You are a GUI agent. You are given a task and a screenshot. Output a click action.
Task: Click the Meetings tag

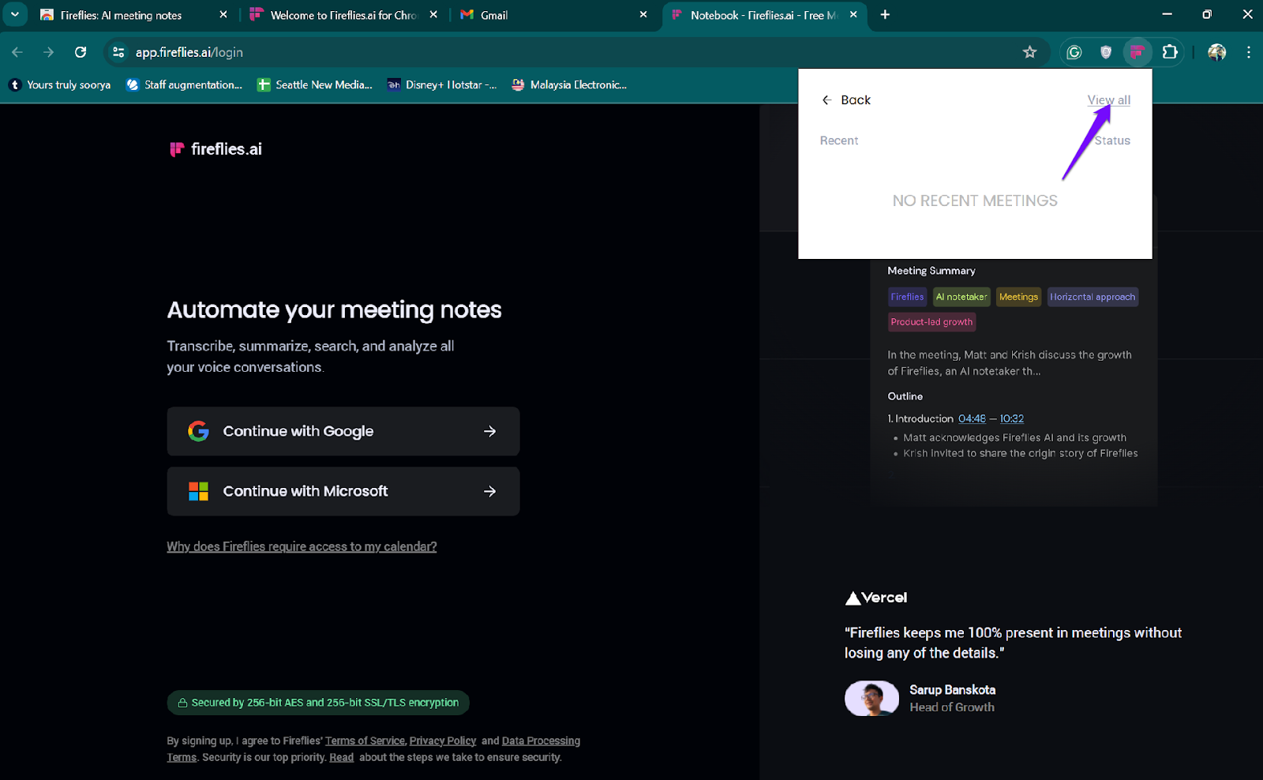[1018, 297]
